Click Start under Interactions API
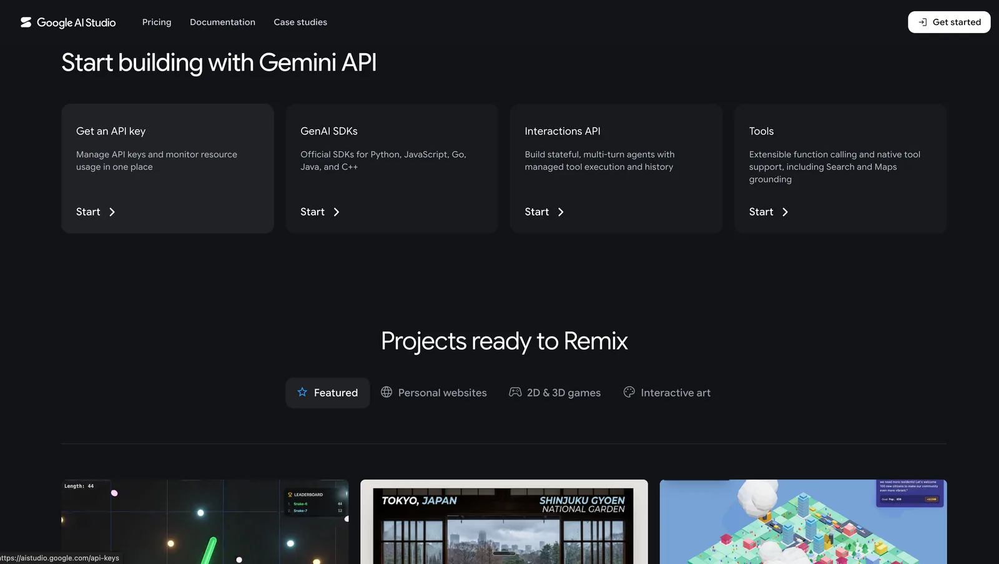The width and height of the screenshot is (999, 564). coord(544,212)
